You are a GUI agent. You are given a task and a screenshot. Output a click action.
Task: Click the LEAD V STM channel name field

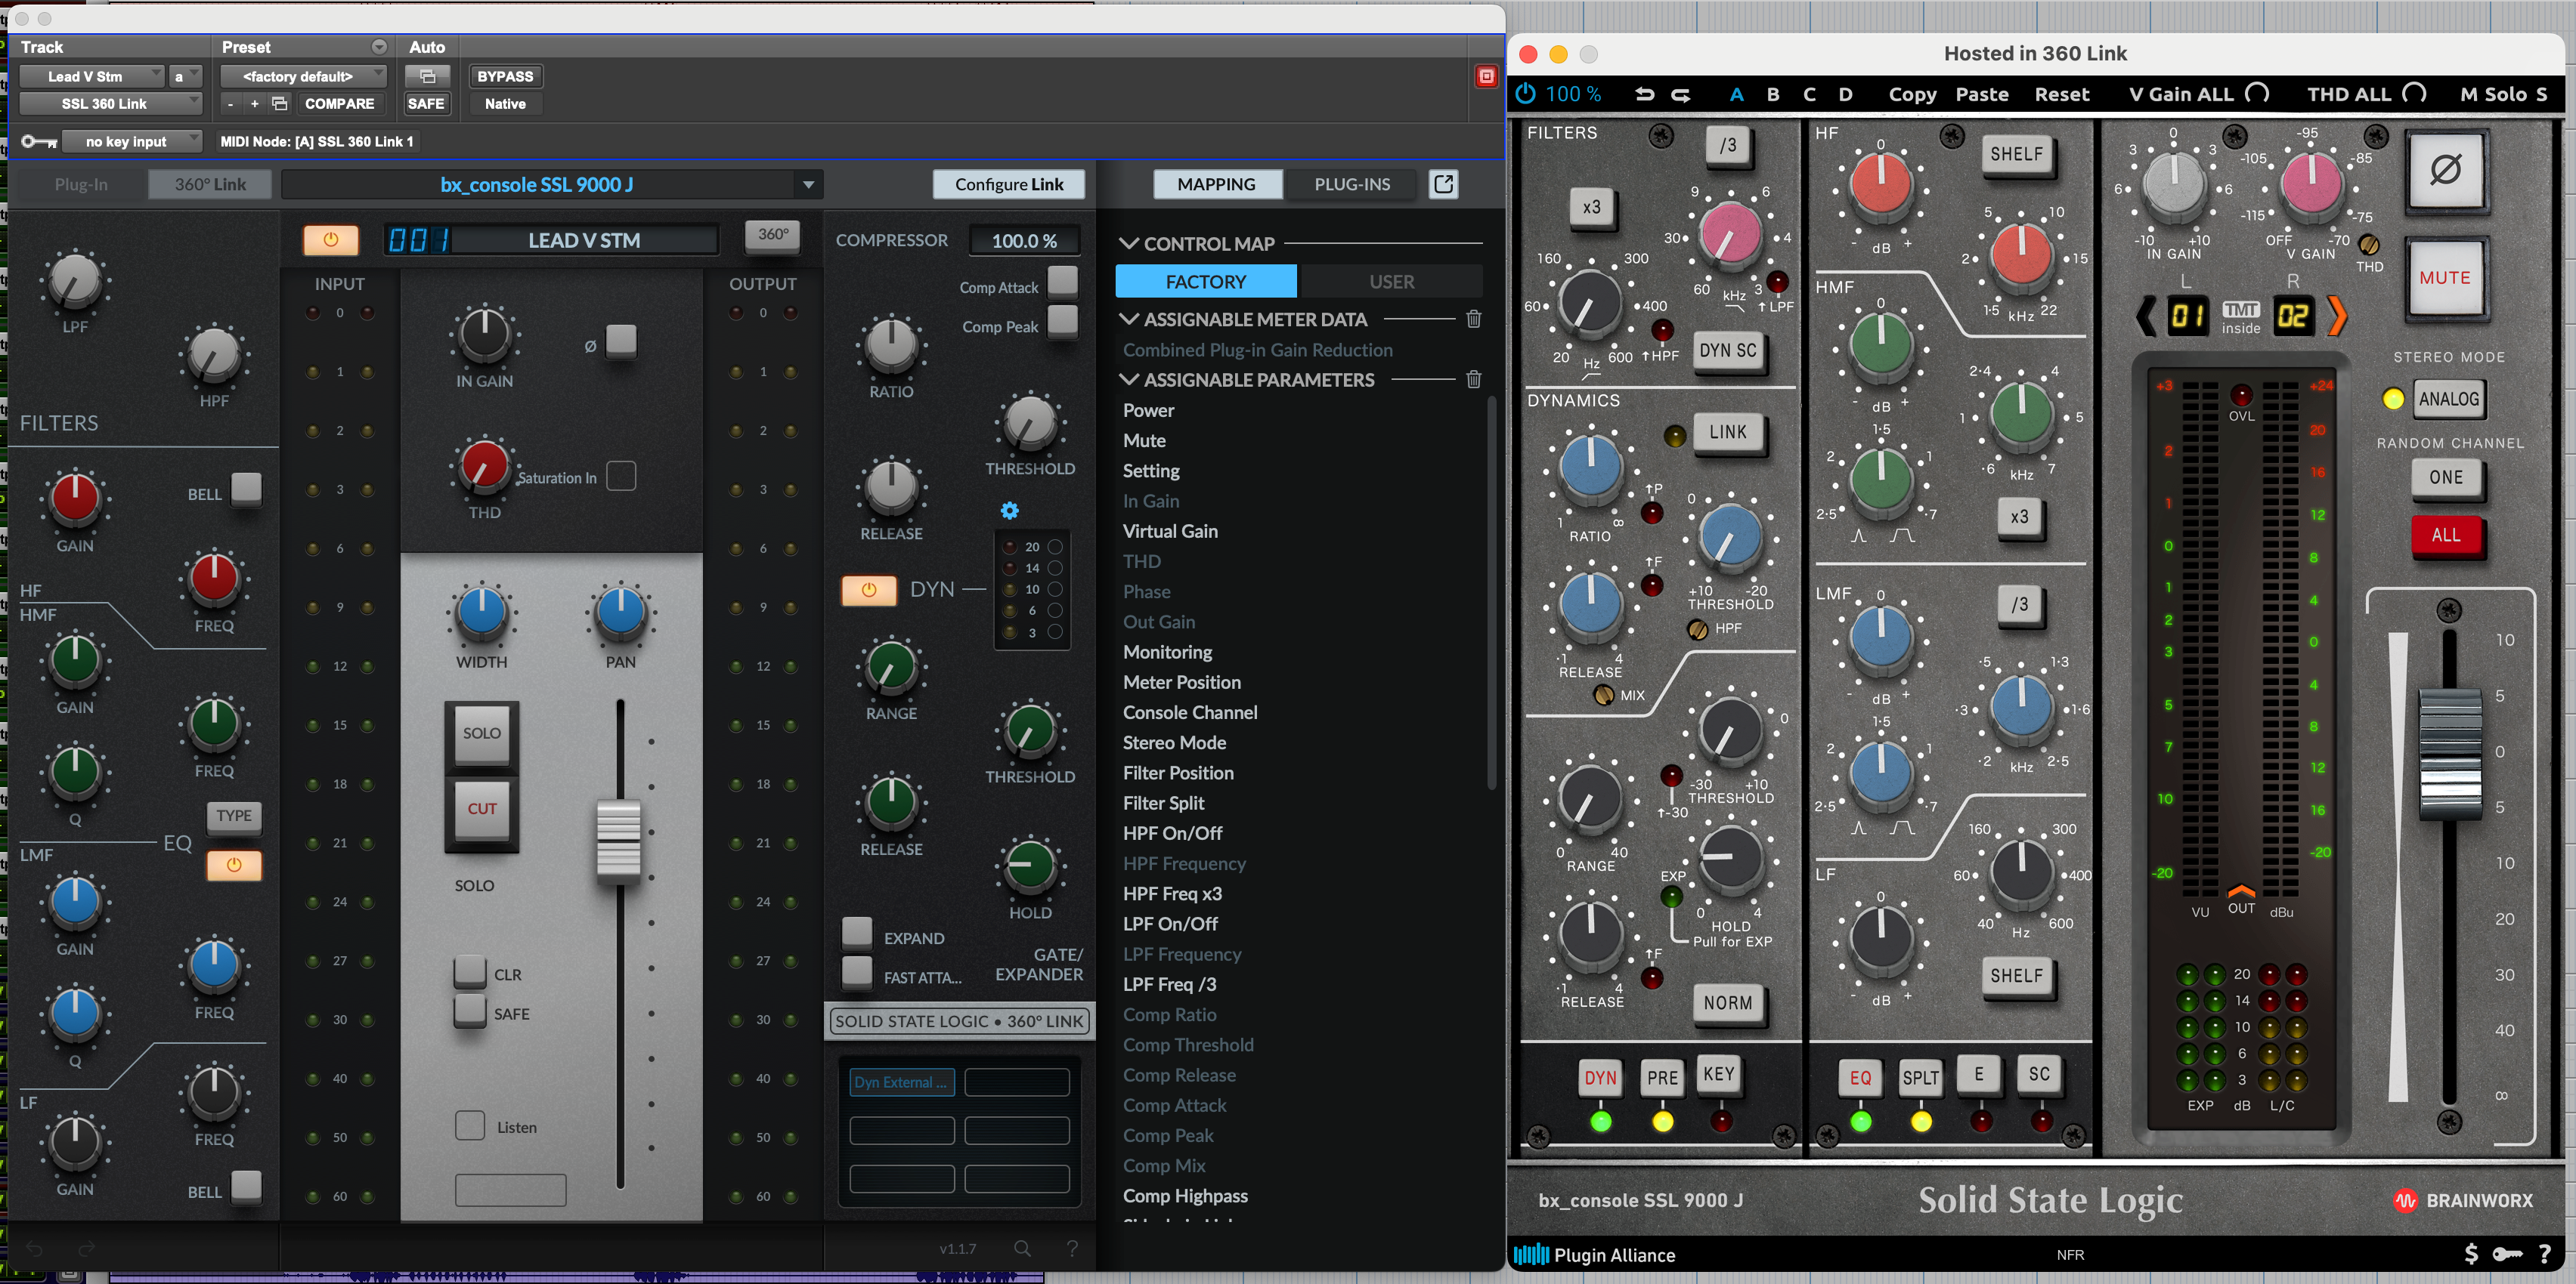pyautogui.click(x=584, y=240)
